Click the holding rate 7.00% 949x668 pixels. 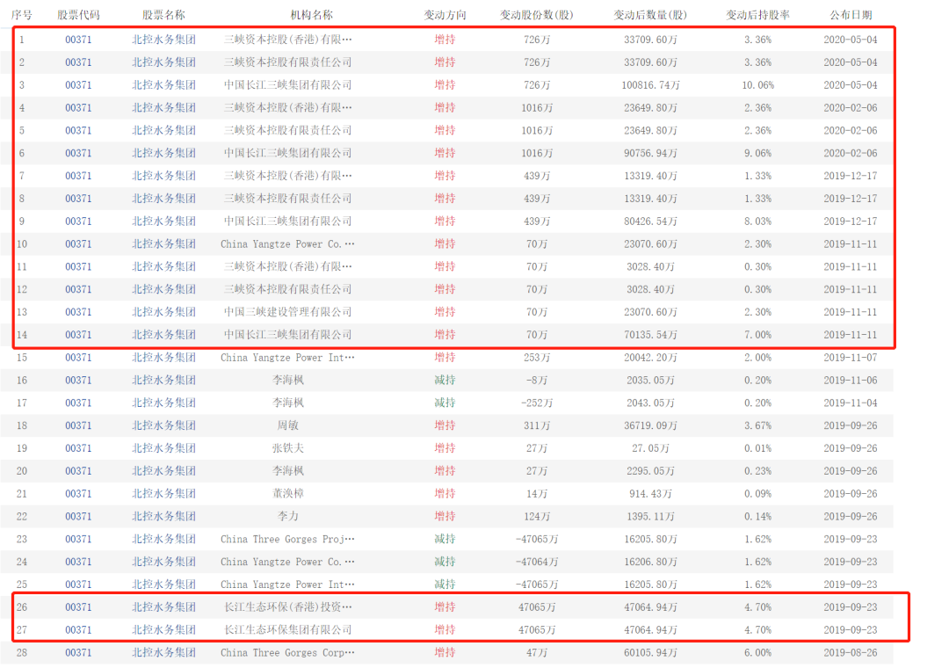coord(757,335)
